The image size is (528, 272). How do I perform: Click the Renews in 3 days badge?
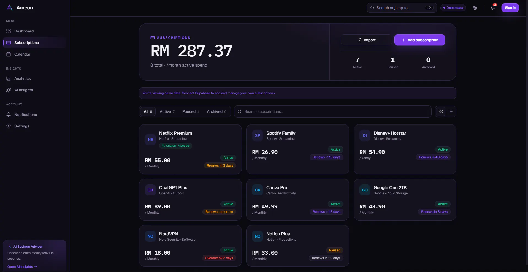[x=220, y=165]
